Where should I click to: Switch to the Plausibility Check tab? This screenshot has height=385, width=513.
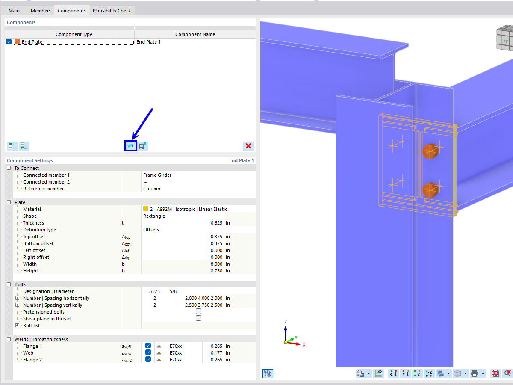112,11
